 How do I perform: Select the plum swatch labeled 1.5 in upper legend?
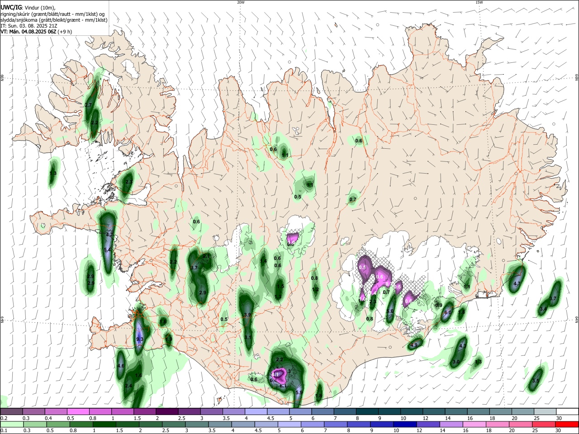click(145, 411)
